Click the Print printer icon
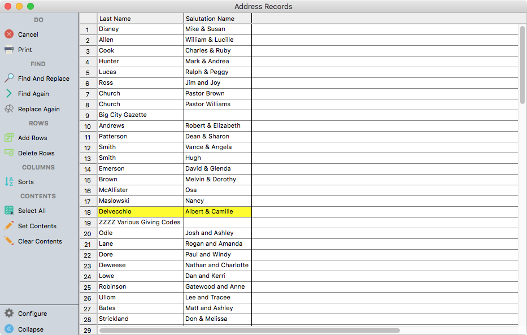The width and height of the screenshot is (527, 335). 9,50
